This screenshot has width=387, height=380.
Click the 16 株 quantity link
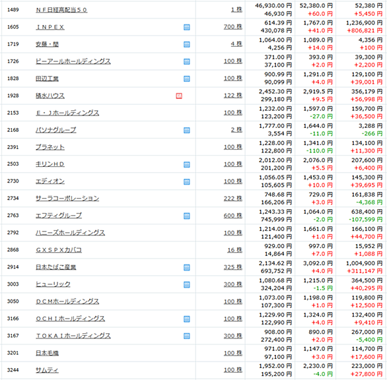(x=234, y=250)
